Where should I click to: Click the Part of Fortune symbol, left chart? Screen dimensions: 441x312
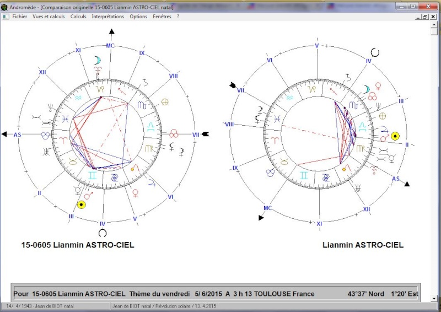point(165,102)
